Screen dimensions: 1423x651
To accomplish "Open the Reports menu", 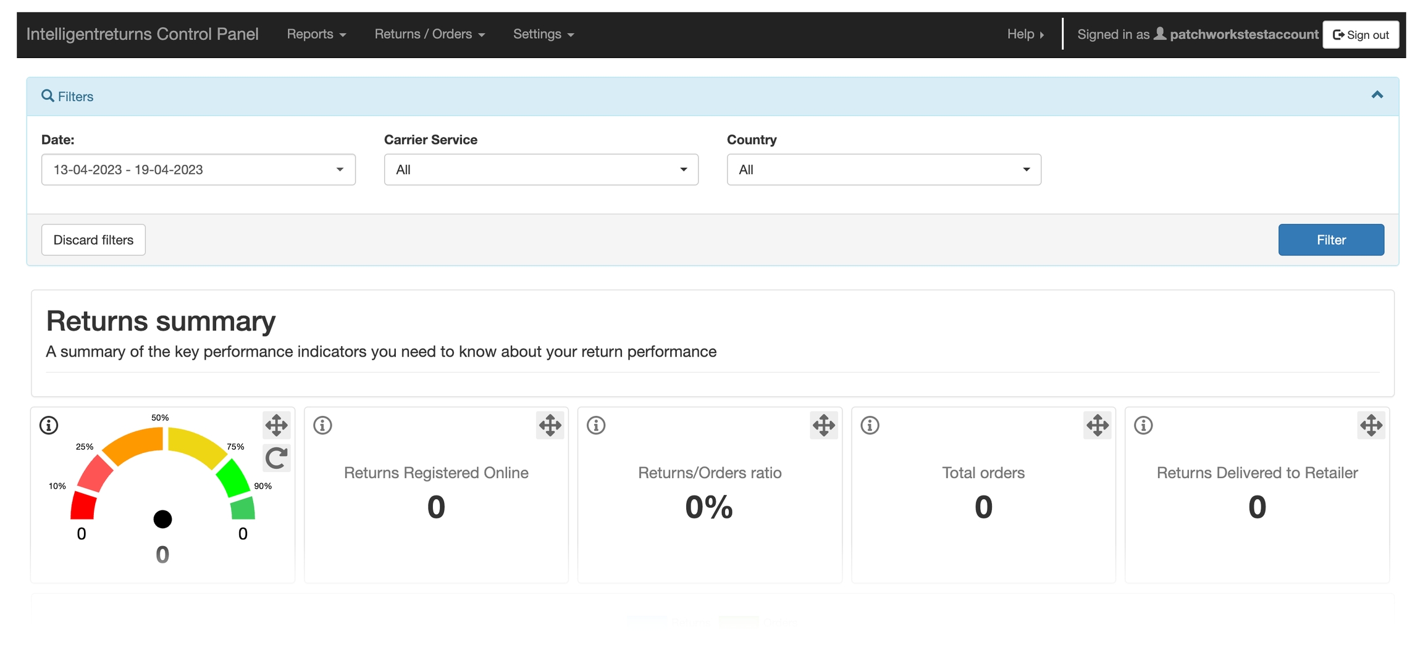I will tap(316, 35).
